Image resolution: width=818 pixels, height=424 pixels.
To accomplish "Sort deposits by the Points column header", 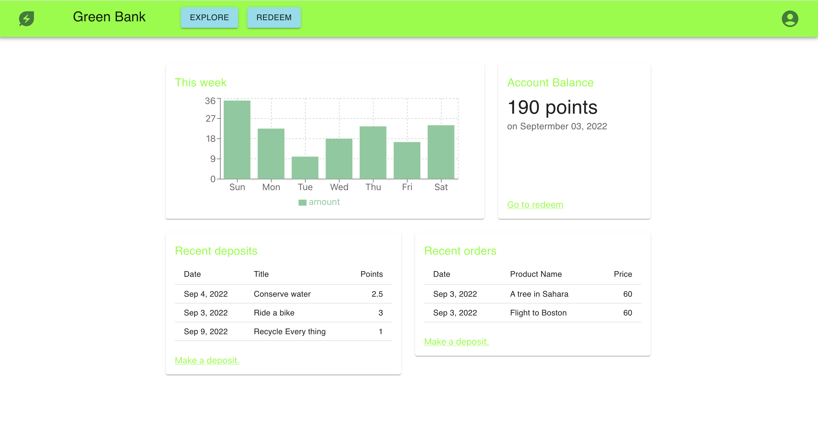I will 372,274.
